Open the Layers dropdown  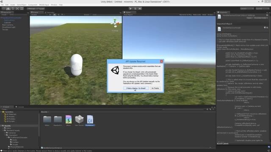[x=247, y=8]
